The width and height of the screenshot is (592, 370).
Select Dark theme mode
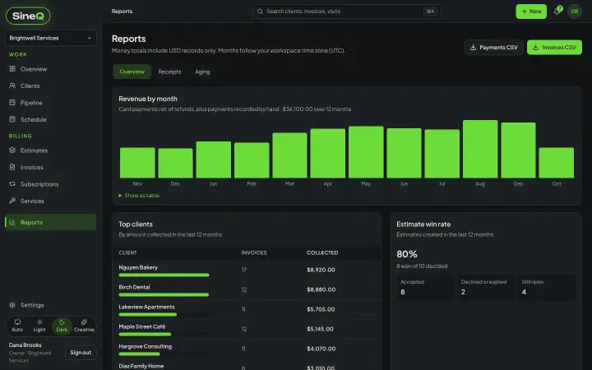tap(62, 326)
